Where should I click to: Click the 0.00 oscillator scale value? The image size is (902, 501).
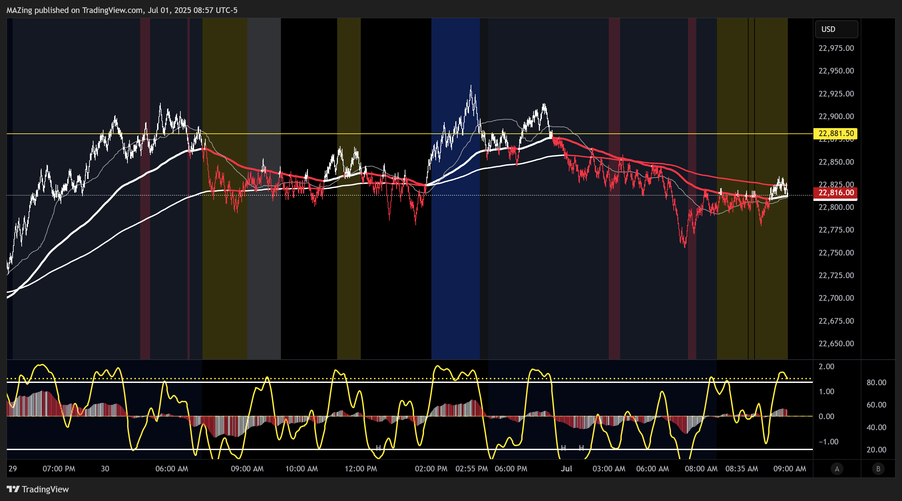pos(826,417)
